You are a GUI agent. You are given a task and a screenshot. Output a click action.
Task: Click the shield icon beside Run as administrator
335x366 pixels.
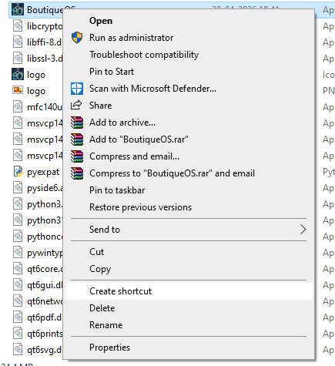click(77, 38)
